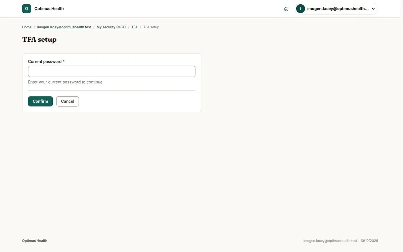The image size is (403, 252).
Task: Click the Optimus Health logo icon
Action: click(27, 9)
